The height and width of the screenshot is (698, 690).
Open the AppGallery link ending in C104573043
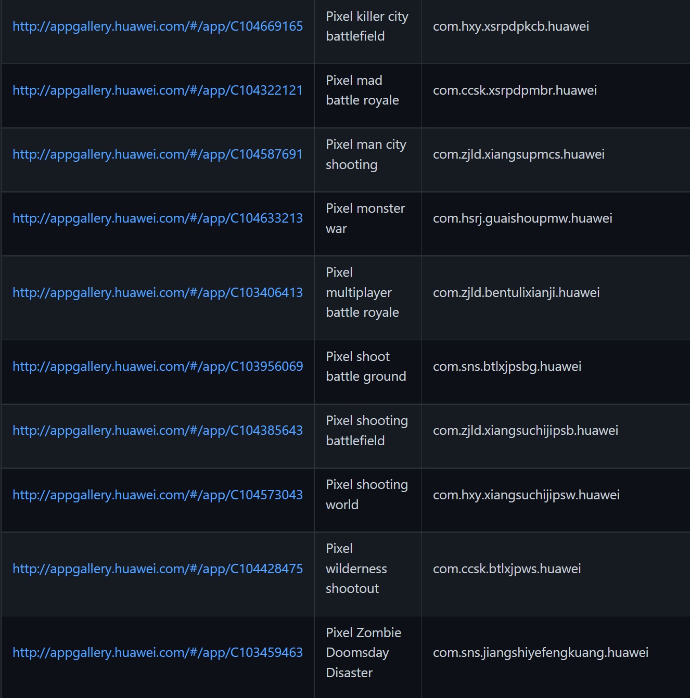click(157, 495)
